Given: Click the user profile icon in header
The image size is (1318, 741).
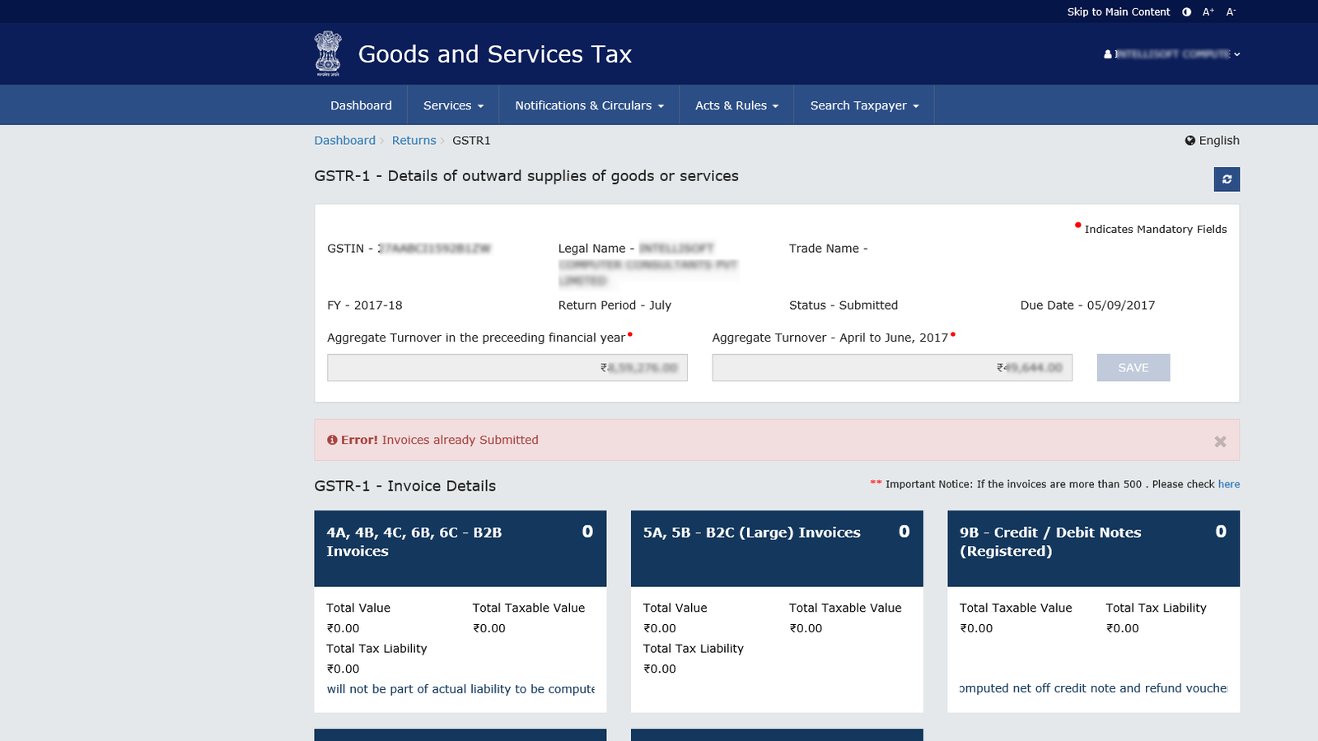Looking at the screenshot, I should 1107,54.
